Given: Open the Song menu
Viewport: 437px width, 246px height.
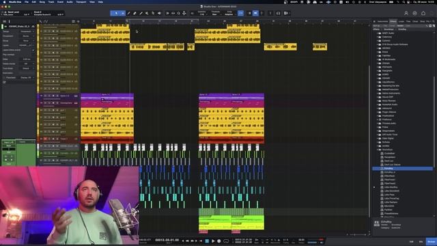Looking at the screenshot, I should point(42,2).
